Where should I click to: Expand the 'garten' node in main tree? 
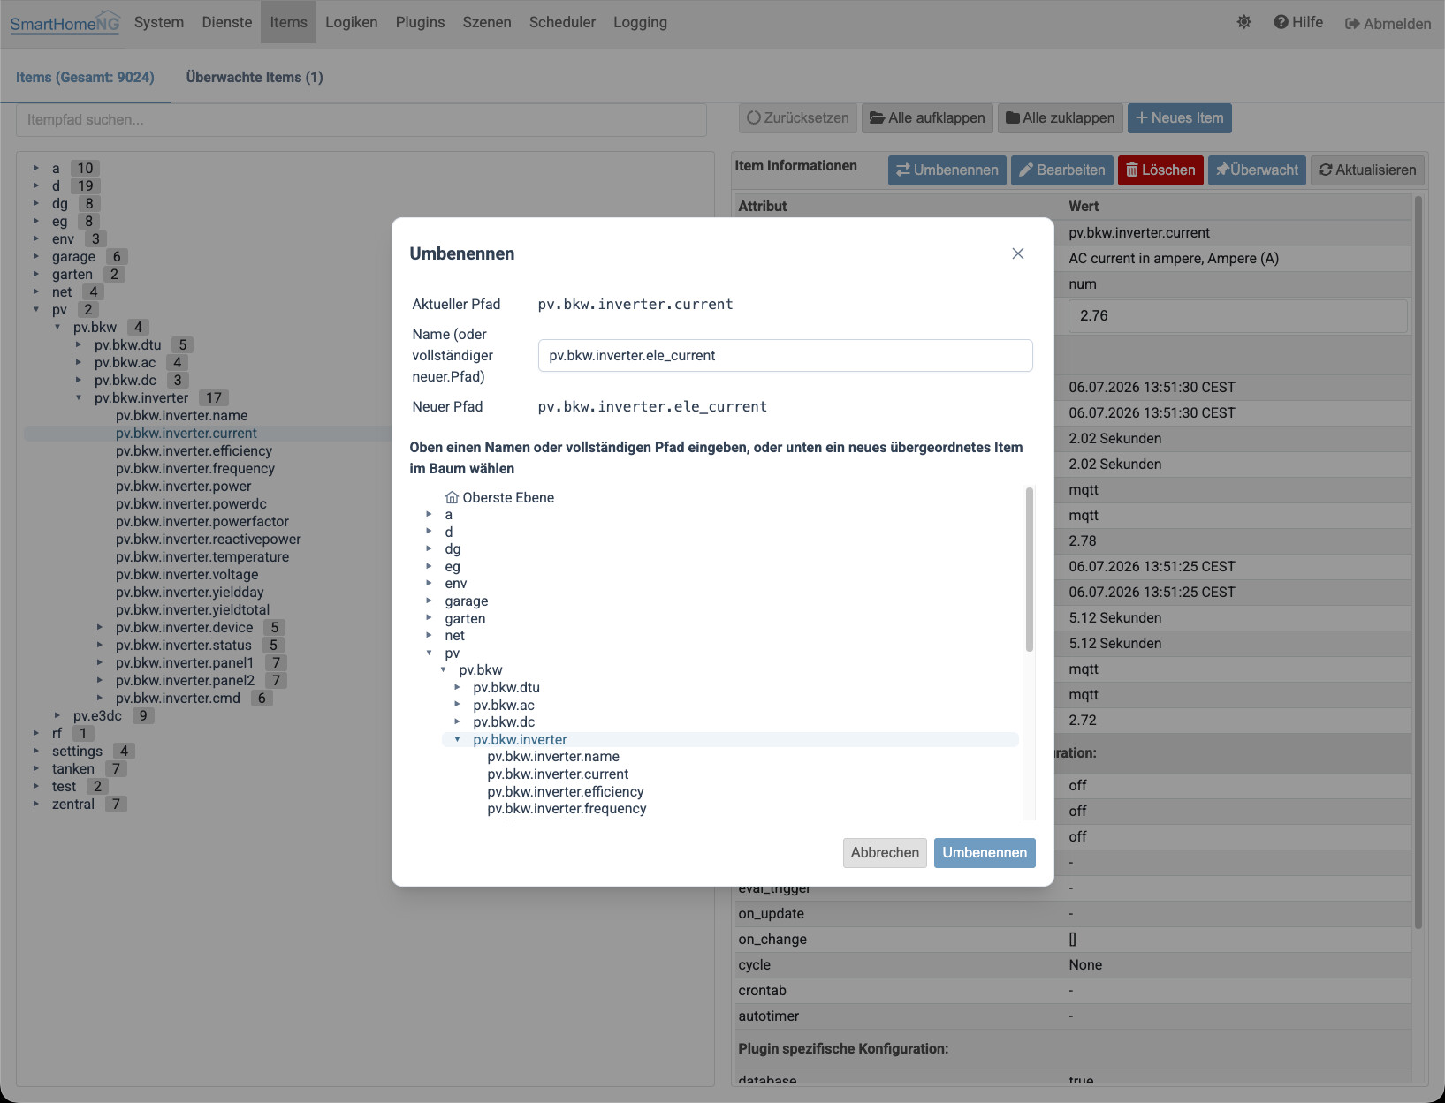pyautogui.click(x=36, y=274)
